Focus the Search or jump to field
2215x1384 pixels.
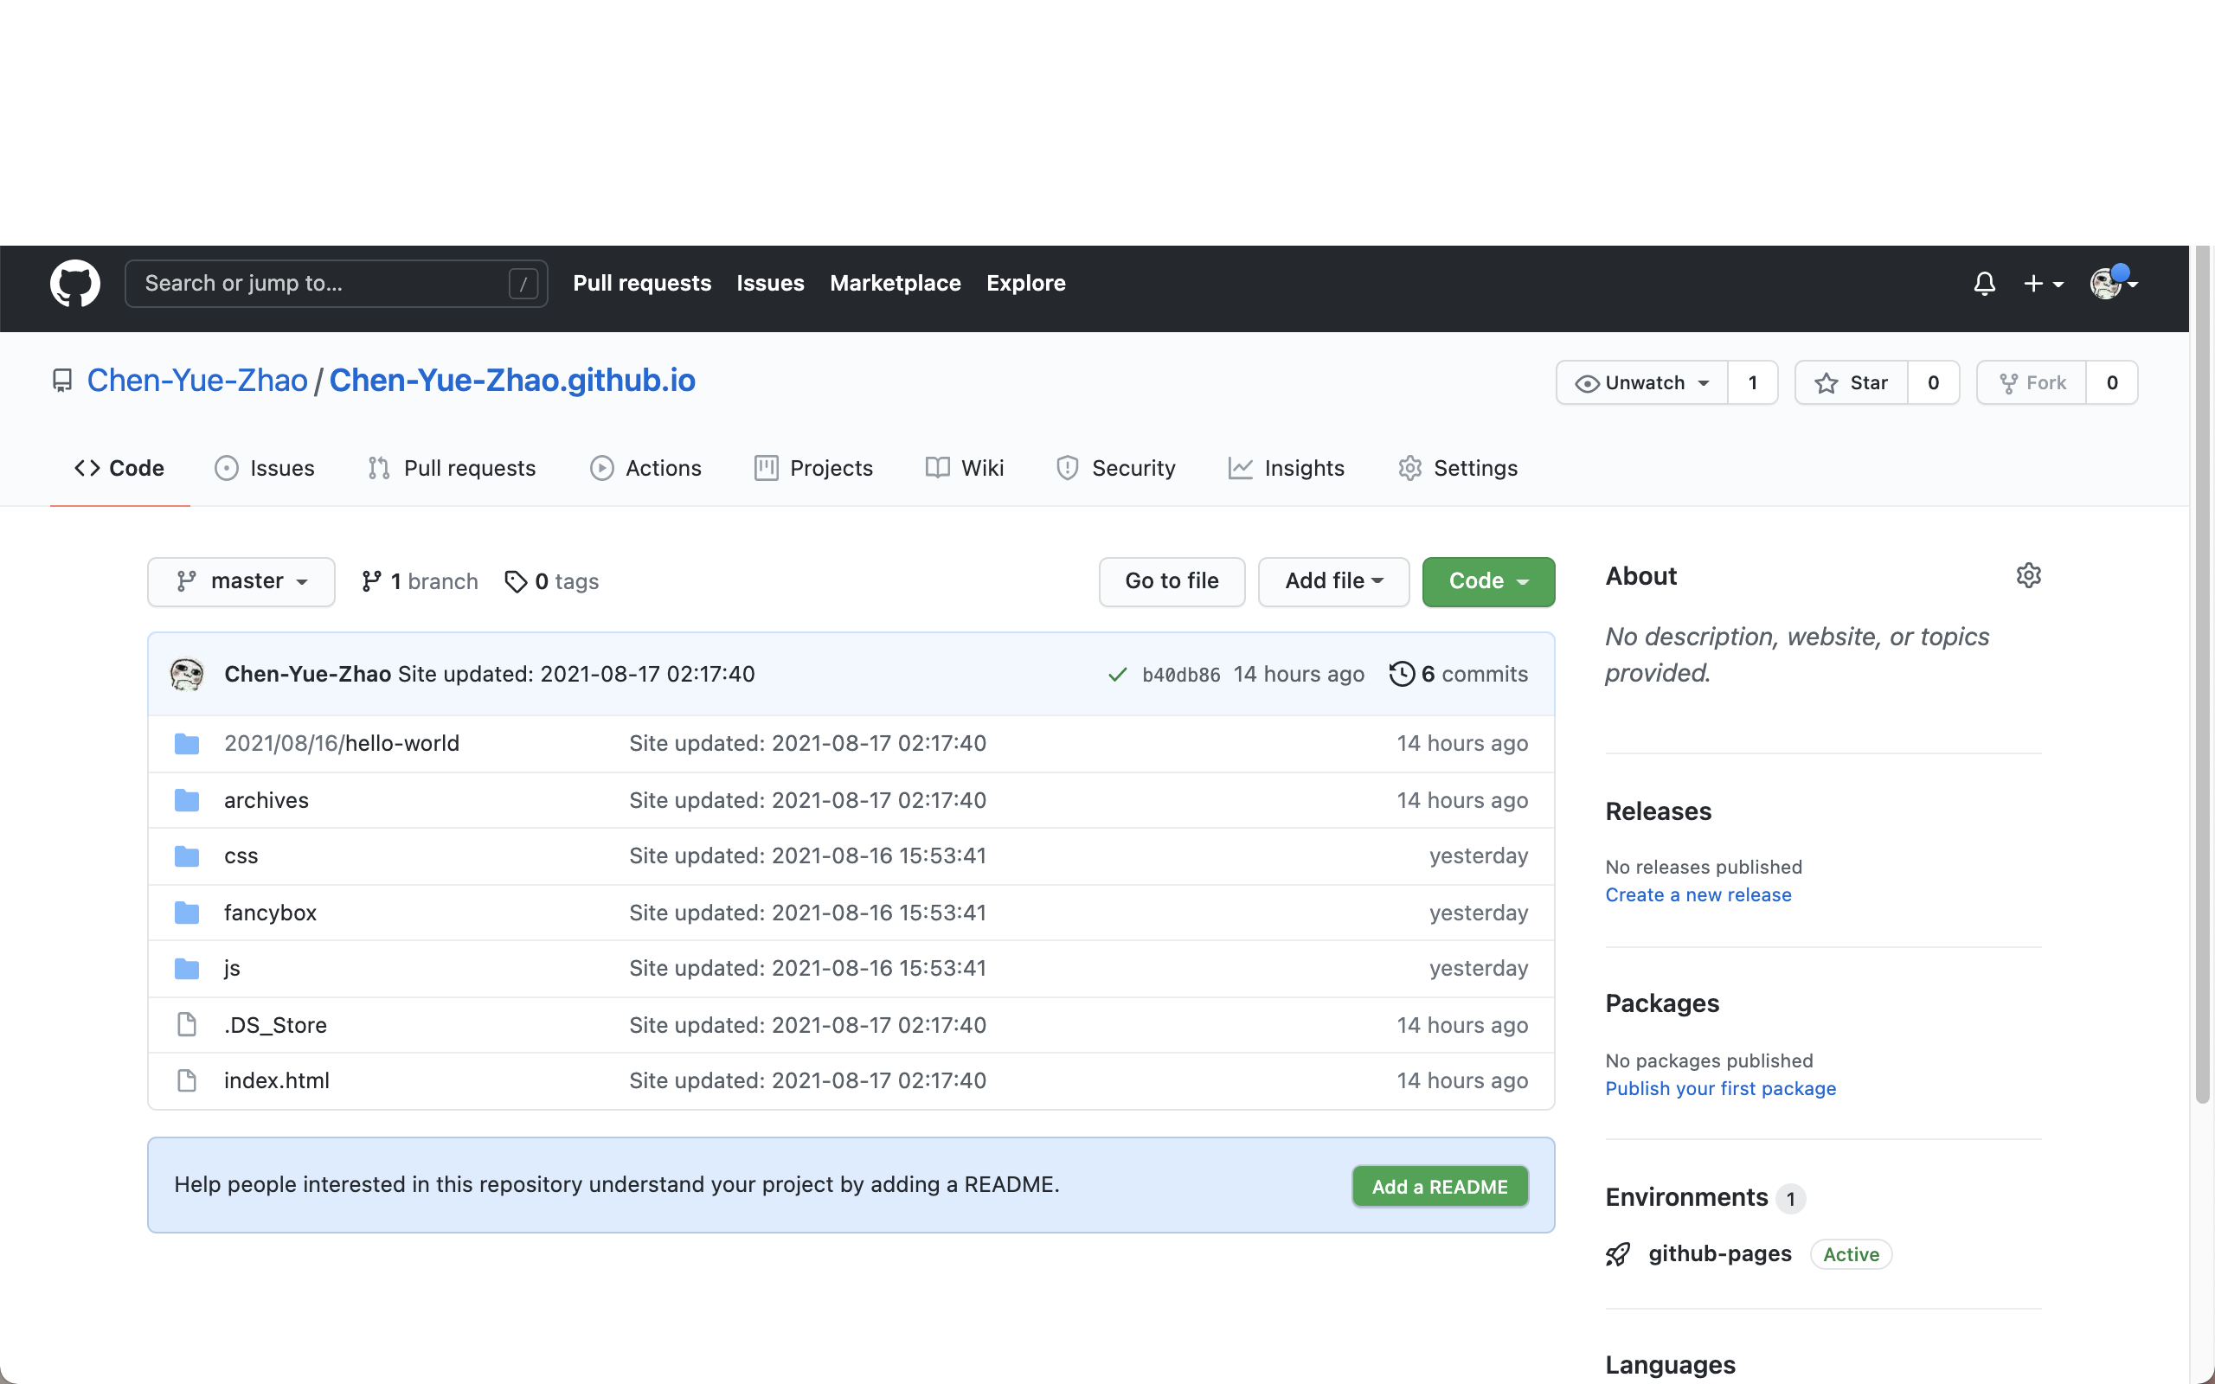(x=336, y=284)
